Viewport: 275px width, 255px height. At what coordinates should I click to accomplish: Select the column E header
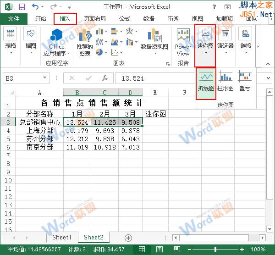155,93
